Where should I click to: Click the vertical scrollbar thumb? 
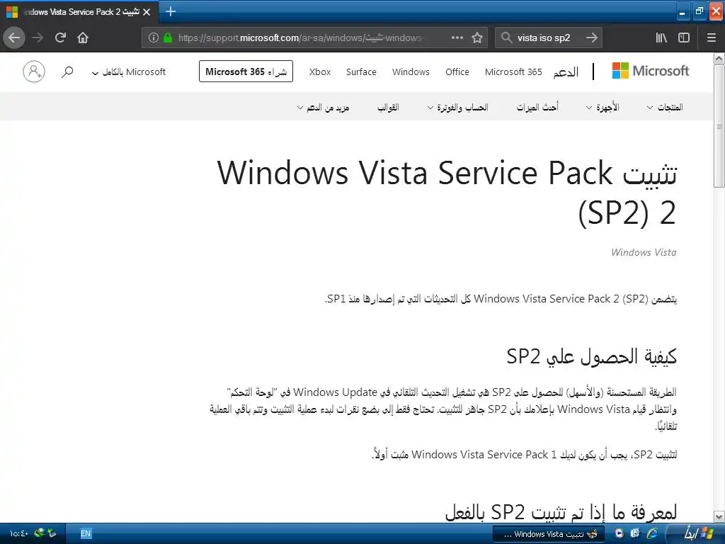[x=719, y=126]
